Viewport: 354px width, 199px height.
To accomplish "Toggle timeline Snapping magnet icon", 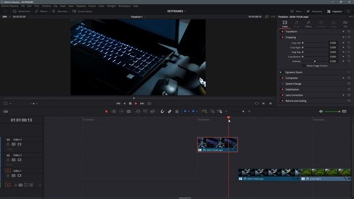I will [162, 112].
